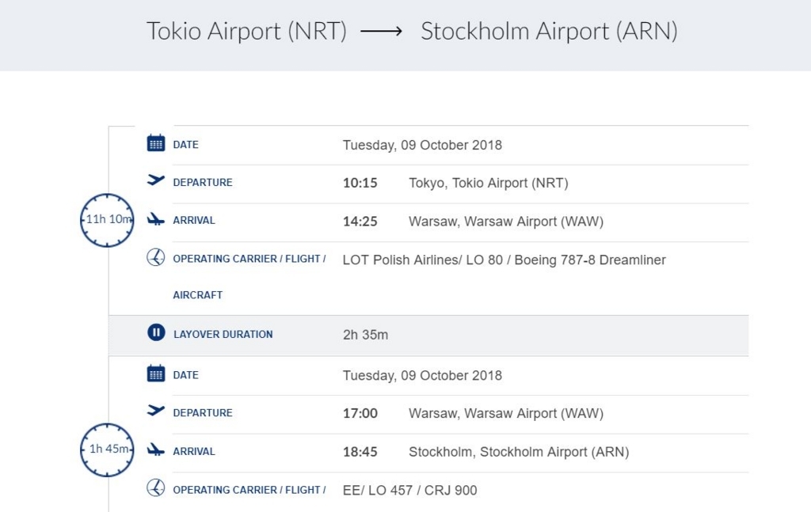
Task: Click the arrival plane icon for the Warsaw landing
Action: coord(156,219)
